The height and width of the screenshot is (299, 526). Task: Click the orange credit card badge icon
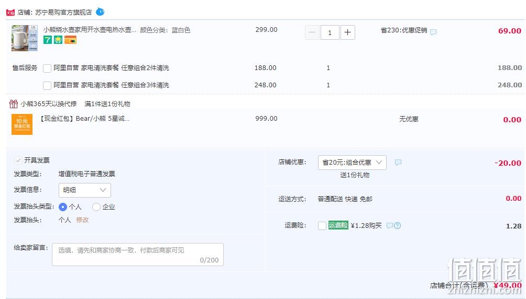click(x=70, y=40)
